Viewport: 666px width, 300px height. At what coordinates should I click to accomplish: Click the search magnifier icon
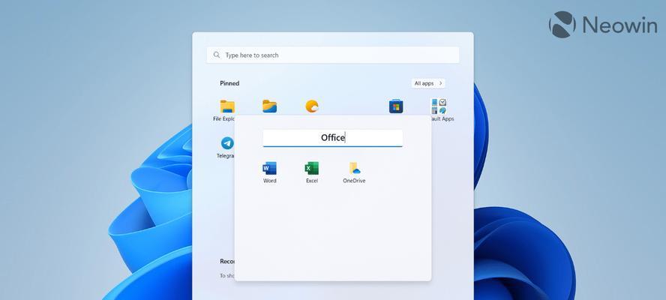click(x=217, y=55)
